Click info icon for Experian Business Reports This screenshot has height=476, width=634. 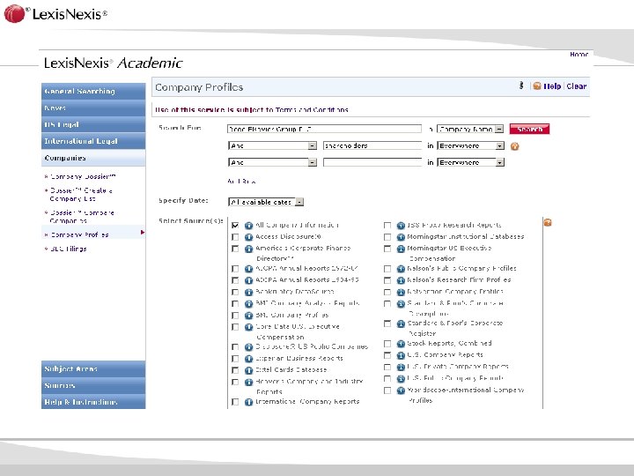[x=248, y=359]
